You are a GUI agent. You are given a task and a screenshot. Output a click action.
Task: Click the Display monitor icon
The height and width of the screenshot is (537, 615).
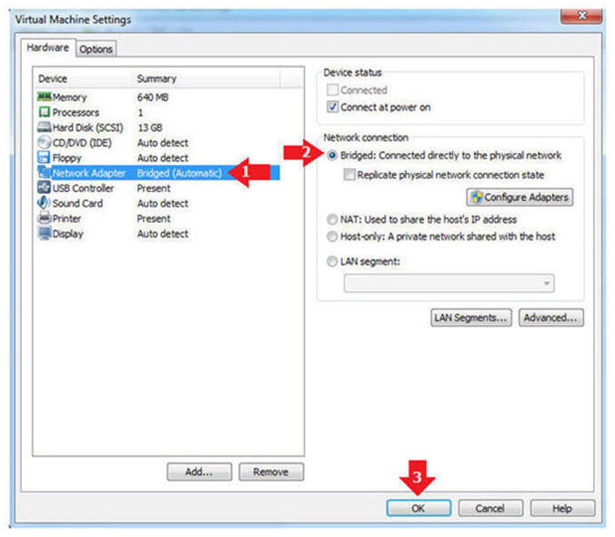[44, 233]
